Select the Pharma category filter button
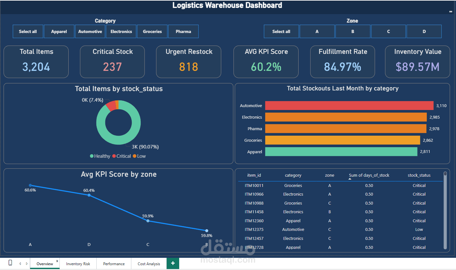 click(183, 31)
